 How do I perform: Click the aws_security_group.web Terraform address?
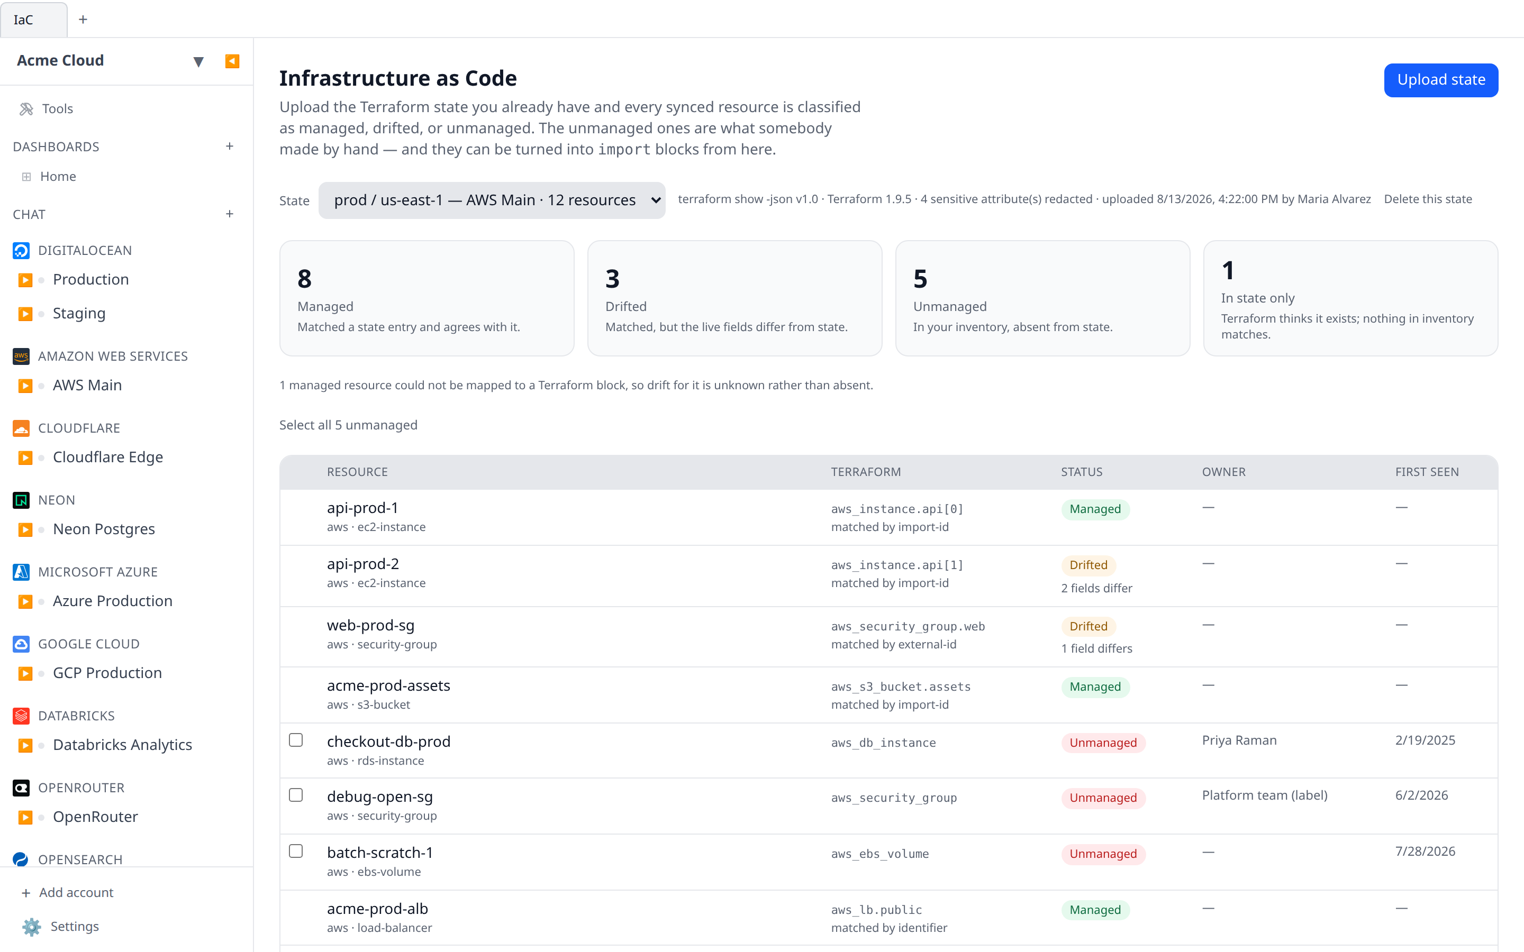[x=908, y=627]
